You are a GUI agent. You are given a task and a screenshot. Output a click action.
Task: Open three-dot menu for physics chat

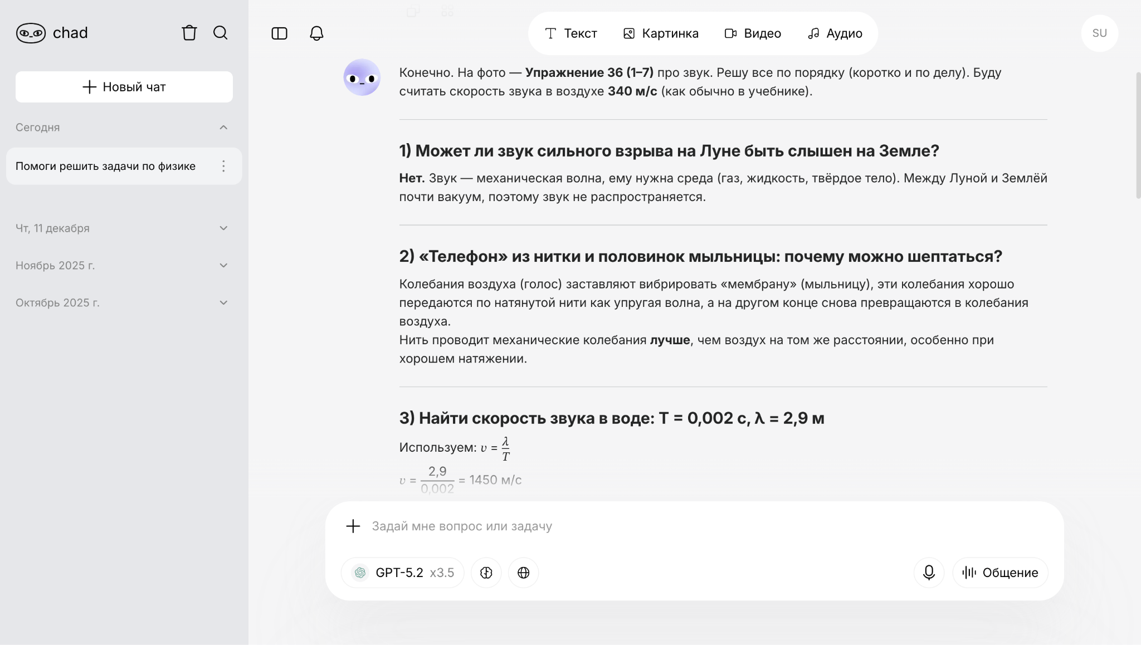(223, 166)
